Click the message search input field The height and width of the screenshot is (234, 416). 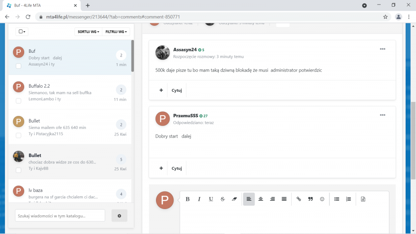click(60, 216)
